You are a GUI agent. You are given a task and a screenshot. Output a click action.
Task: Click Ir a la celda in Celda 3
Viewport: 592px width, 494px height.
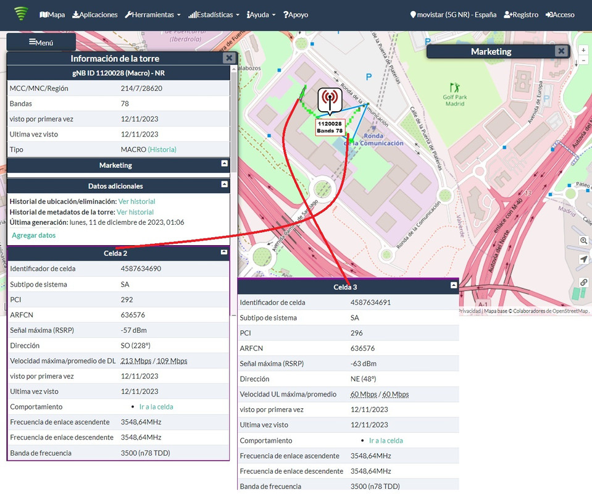point(386,440)
